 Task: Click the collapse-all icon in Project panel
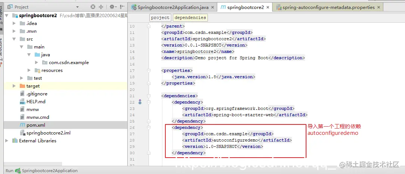coord(101,7)
